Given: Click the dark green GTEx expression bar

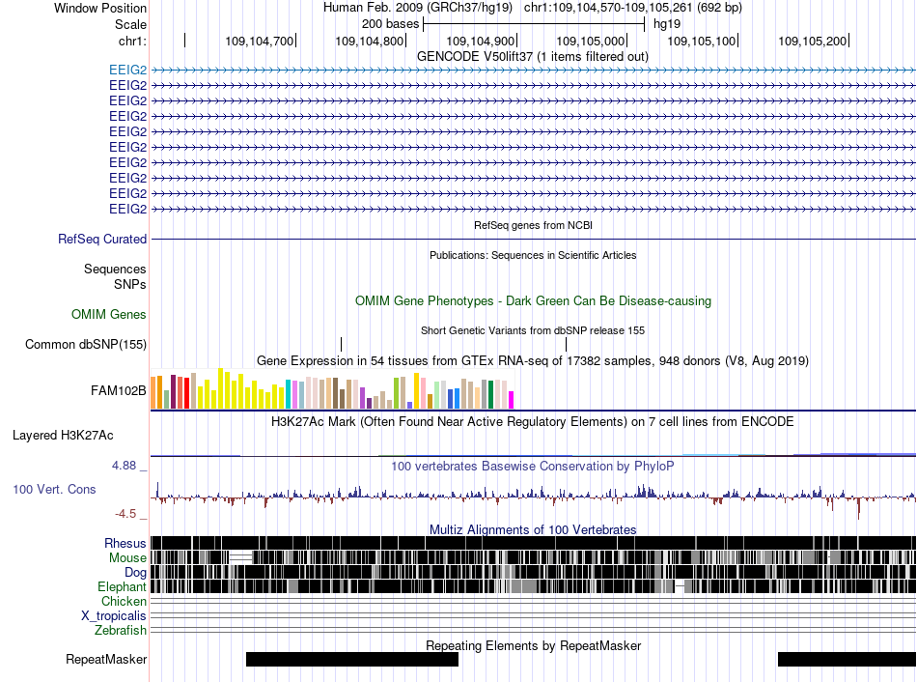Looking at the screenshot, I should coord(491,394).
